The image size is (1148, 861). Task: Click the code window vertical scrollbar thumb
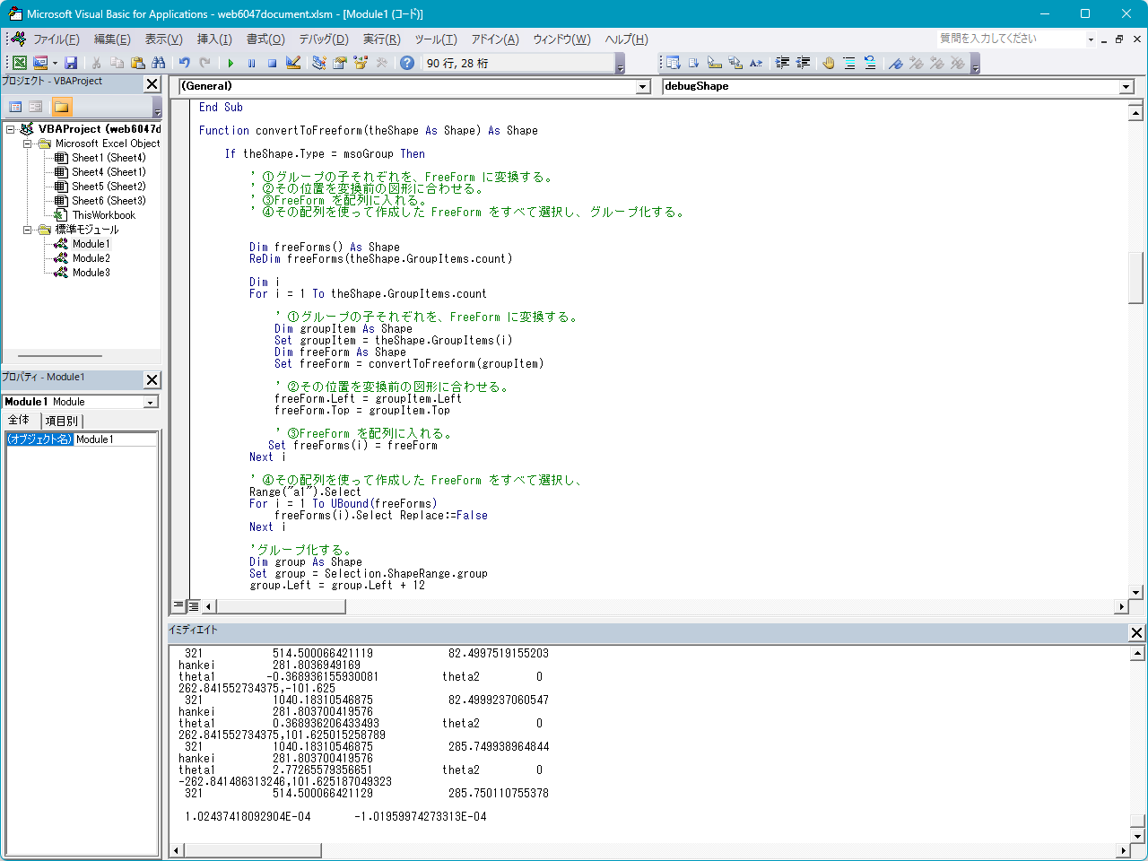pos(1135,278)
